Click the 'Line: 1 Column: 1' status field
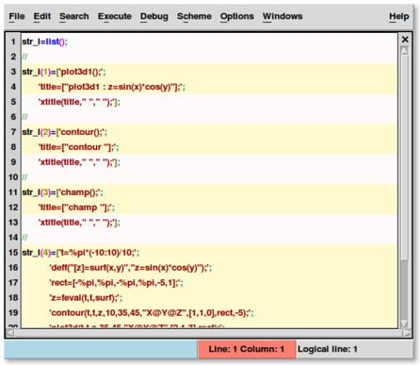This screenshot has width=420, height=365. [247, 349]
